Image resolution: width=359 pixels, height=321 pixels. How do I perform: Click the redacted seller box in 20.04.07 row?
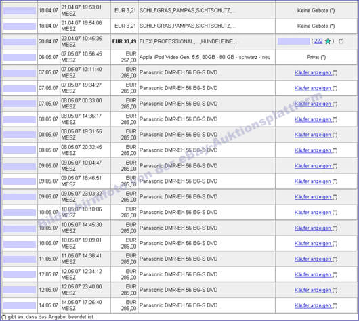click(x=20, y=42)
